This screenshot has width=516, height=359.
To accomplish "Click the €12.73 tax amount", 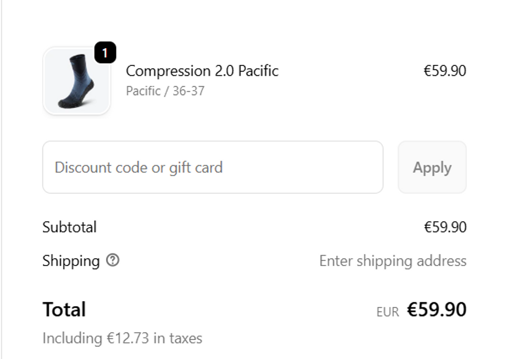I will pos(128,338).
